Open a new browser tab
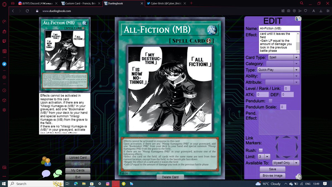332x187 pixels. (191, 3)
